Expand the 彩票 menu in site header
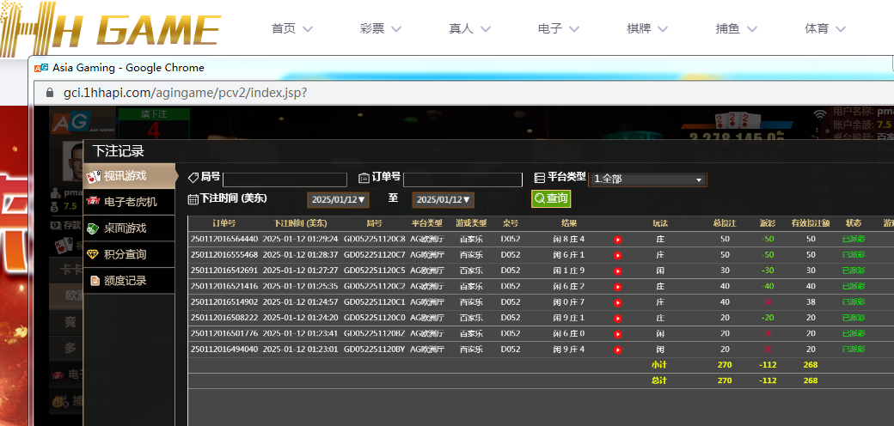894x426 pixels. coord(381,28)
